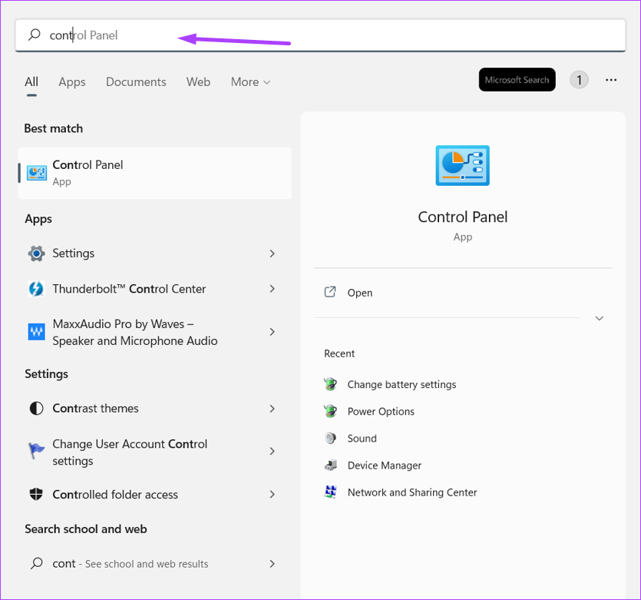The width and height of the screenshot is (641, 600).
Task: Expand more actions under Open
Action: click(600, 318)
